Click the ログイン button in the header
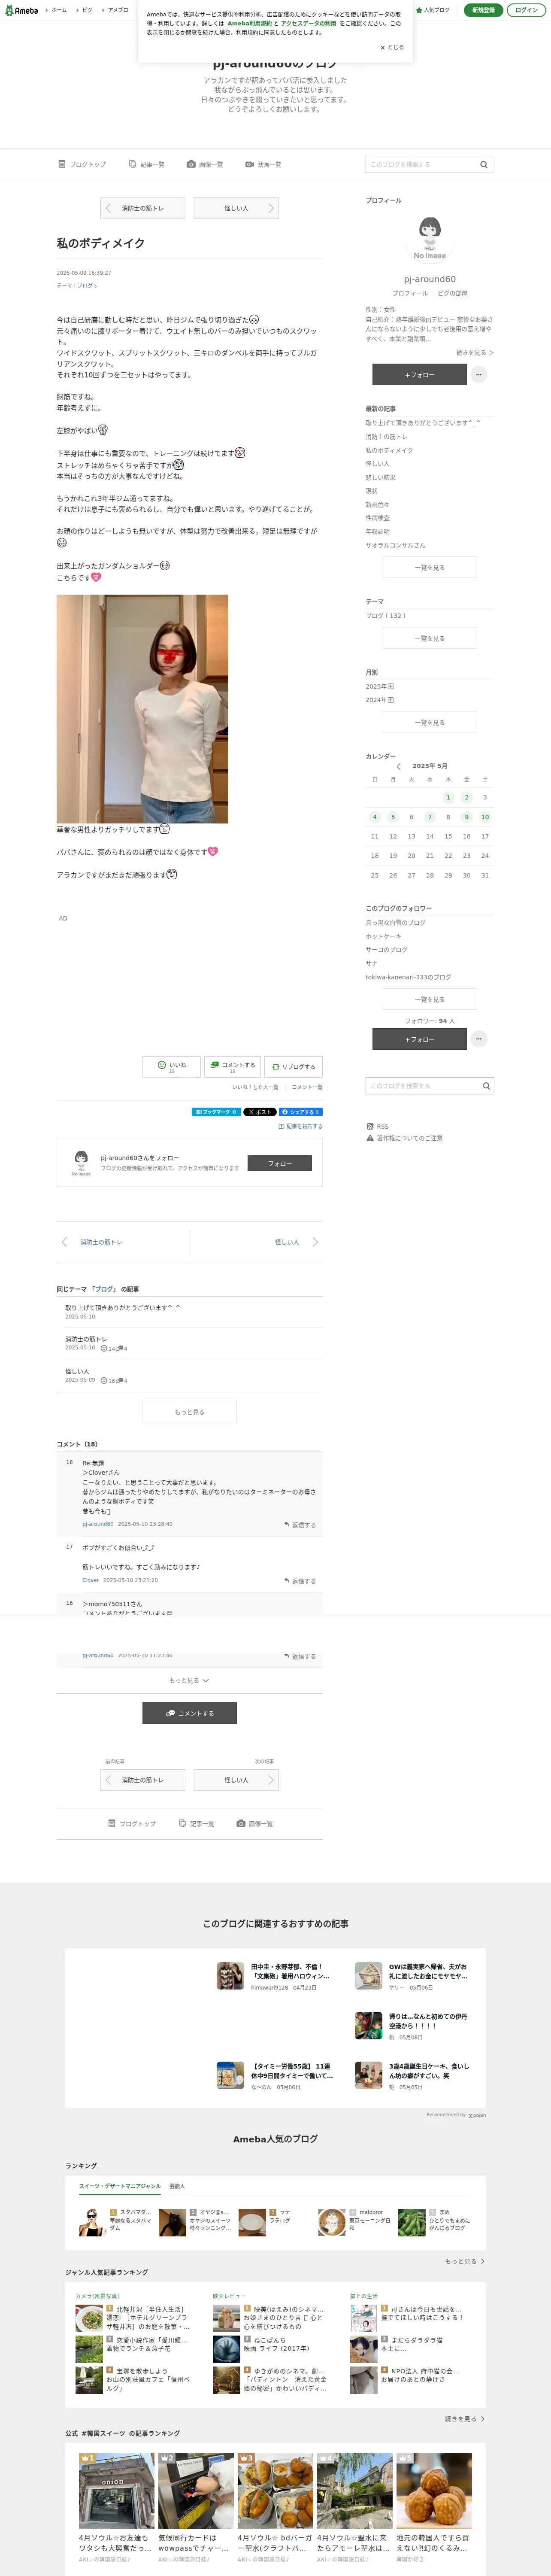 (526, 10)
